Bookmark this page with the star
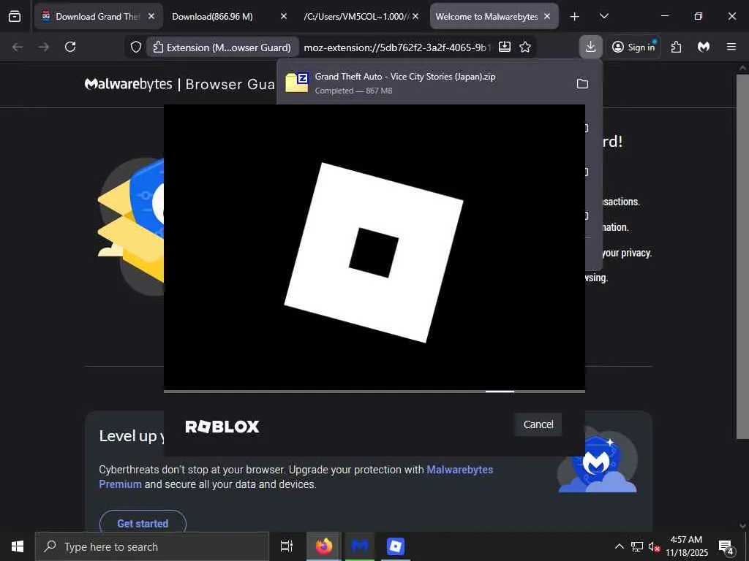 (525, 47)
